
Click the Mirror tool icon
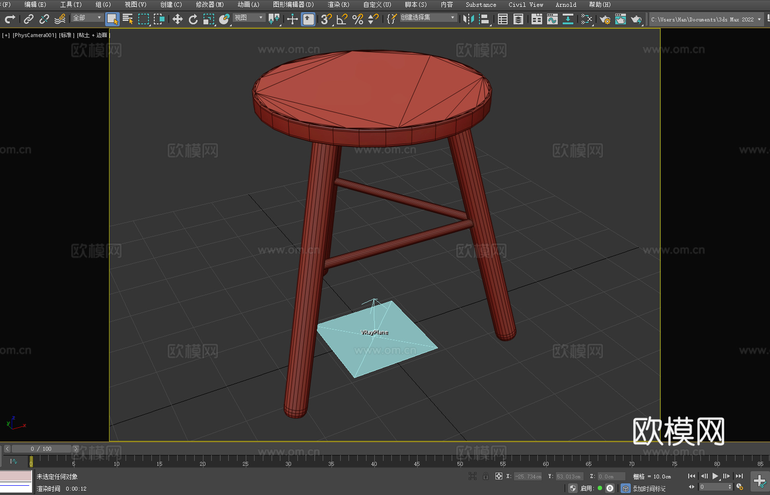tap(469, 19)
